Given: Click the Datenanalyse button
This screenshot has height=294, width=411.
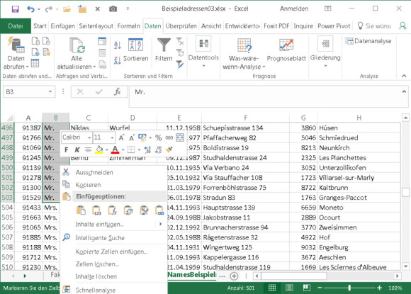Looking at the screenshot, I should [368, 41].
